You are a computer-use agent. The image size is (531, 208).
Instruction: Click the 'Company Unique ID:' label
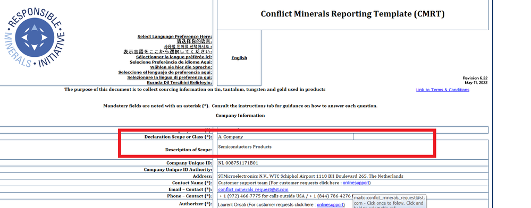pos(189,163)
